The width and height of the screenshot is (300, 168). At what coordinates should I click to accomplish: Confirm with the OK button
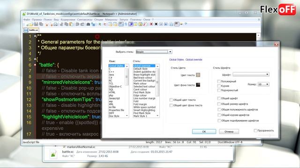point(204,132)
